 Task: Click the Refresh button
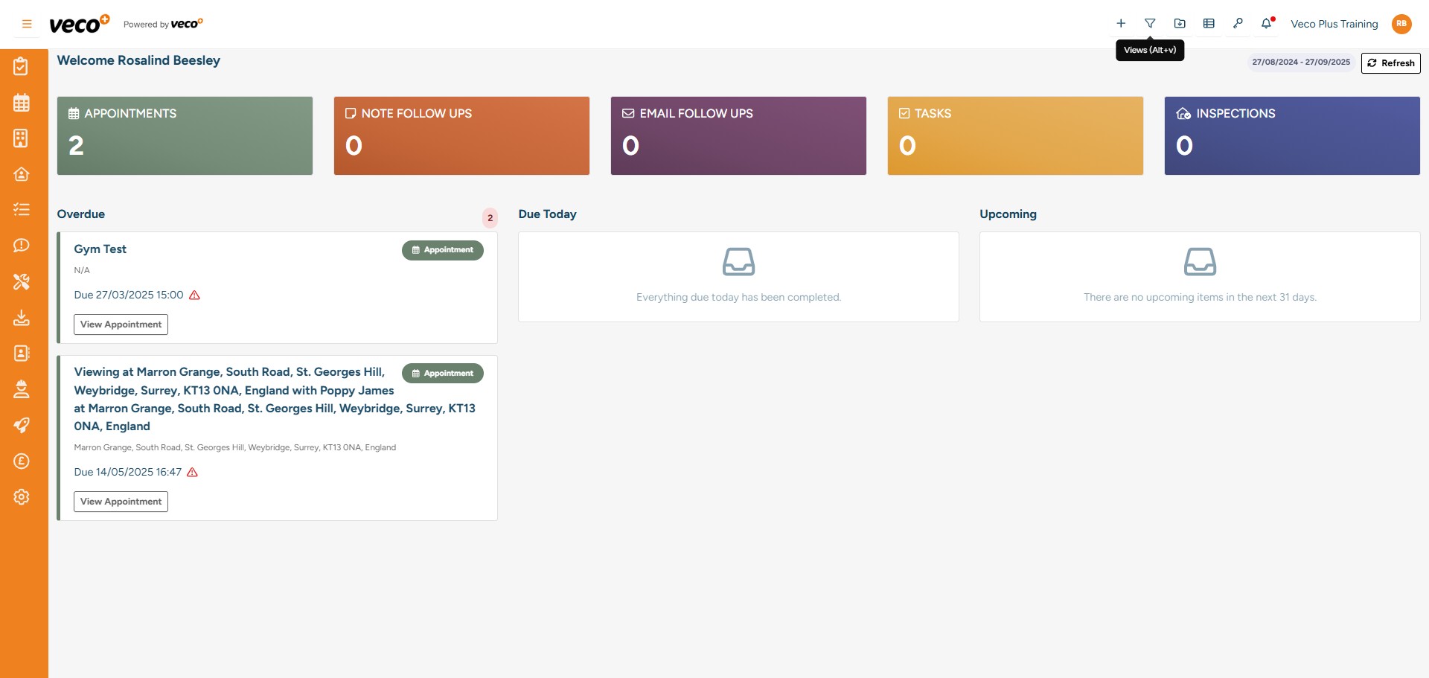tap(1390, 63)
